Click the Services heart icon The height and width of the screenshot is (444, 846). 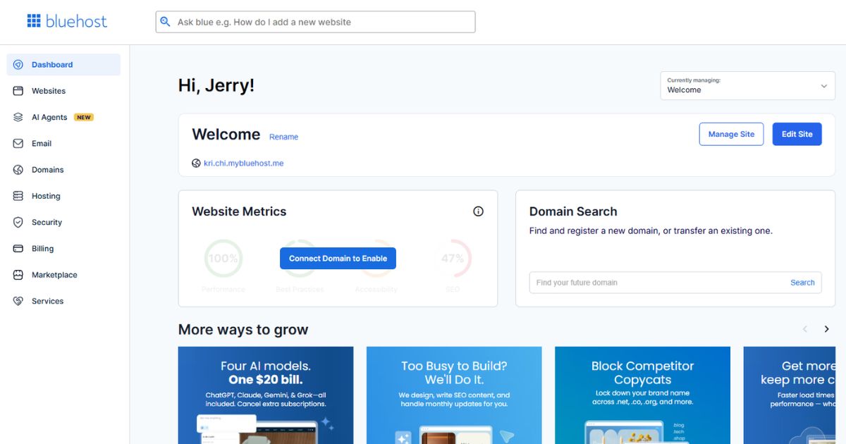pos(18,301)
